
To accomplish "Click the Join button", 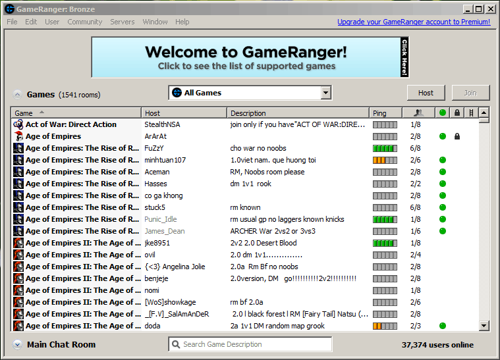I will pyautogui.click(x=470, y=93).
